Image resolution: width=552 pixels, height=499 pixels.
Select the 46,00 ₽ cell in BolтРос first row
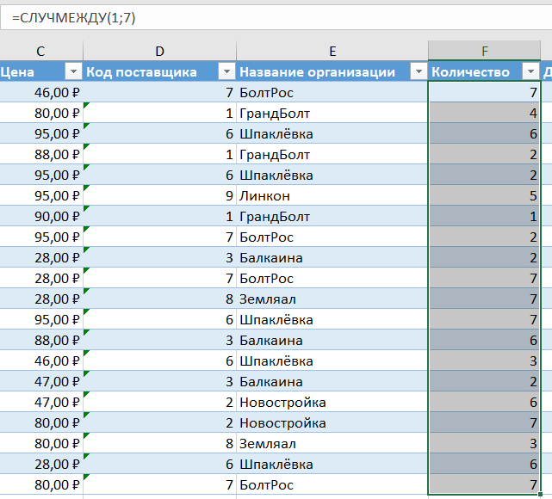click(x=40, y=92)
